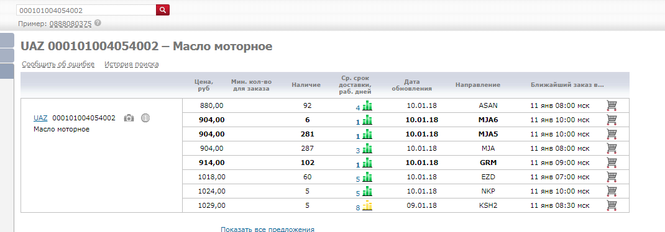The image size is (665, 232).
Task: Select the top left sidebar tab
Action: (7, 40)
